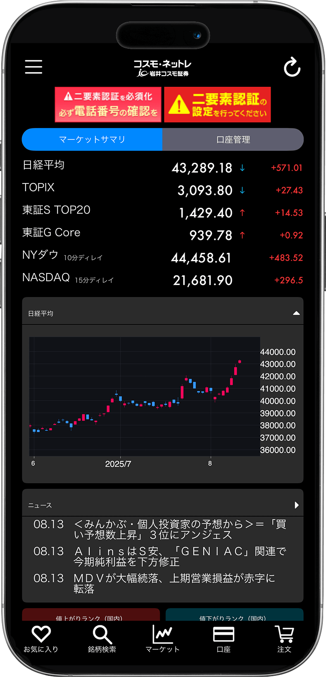Open the MDV news headline
This screenshot has height=677, width=326.
tap(174, 583)
